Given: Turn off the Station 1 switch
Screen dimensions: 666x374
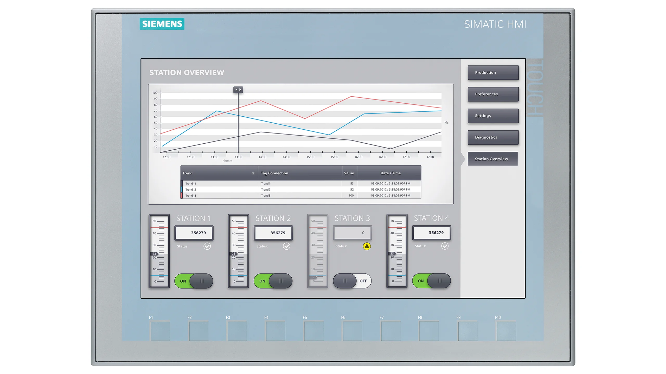Looking at the screenshot, I should pyautogui.click(x=194, y=281).
